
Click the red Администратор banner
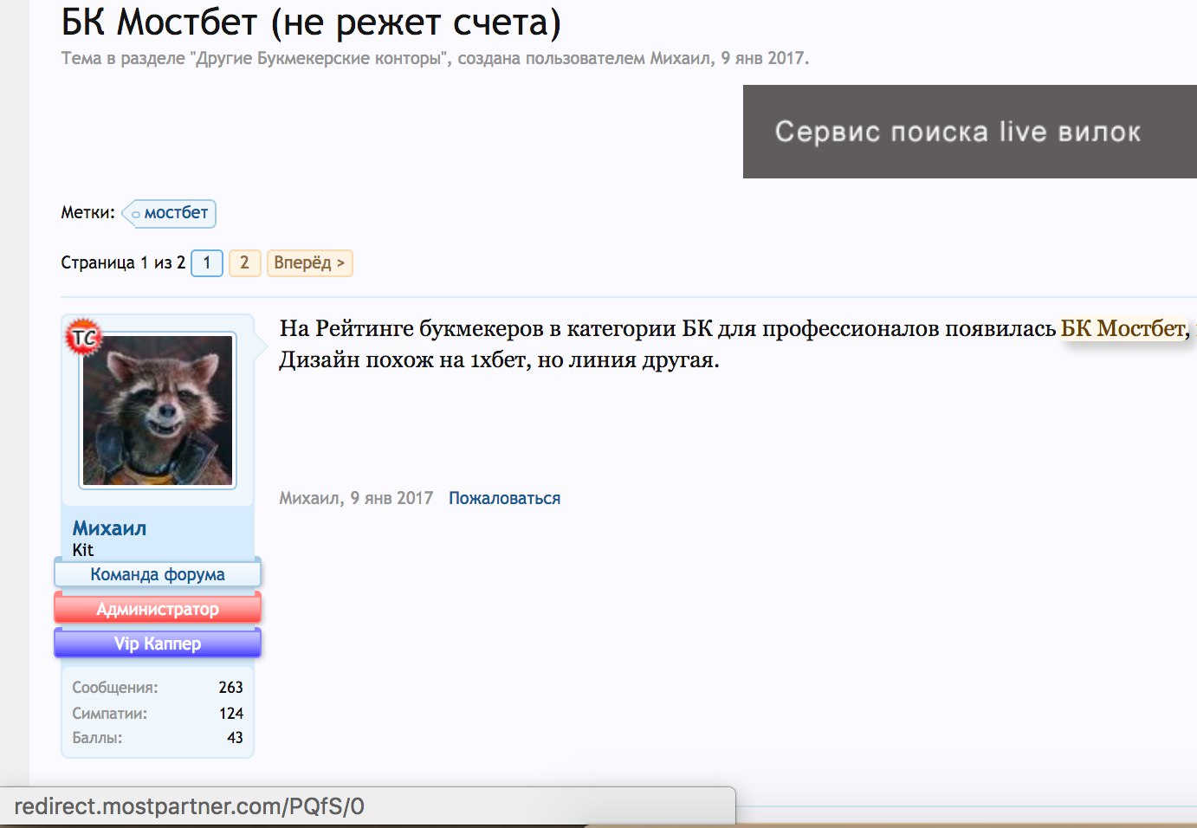click(158, 609)
